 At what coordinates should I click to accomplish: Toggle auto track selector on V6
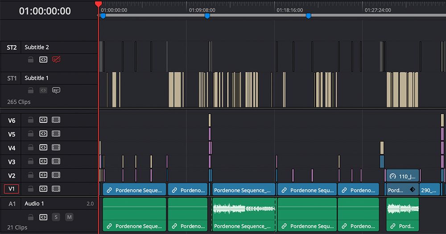43,120
